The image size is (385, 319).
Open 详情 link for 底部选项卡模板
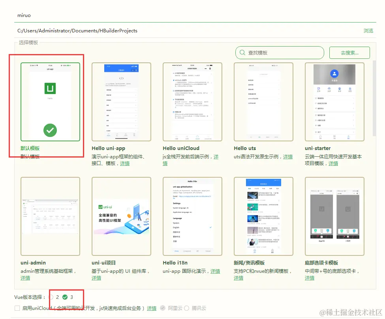point(309,278)
